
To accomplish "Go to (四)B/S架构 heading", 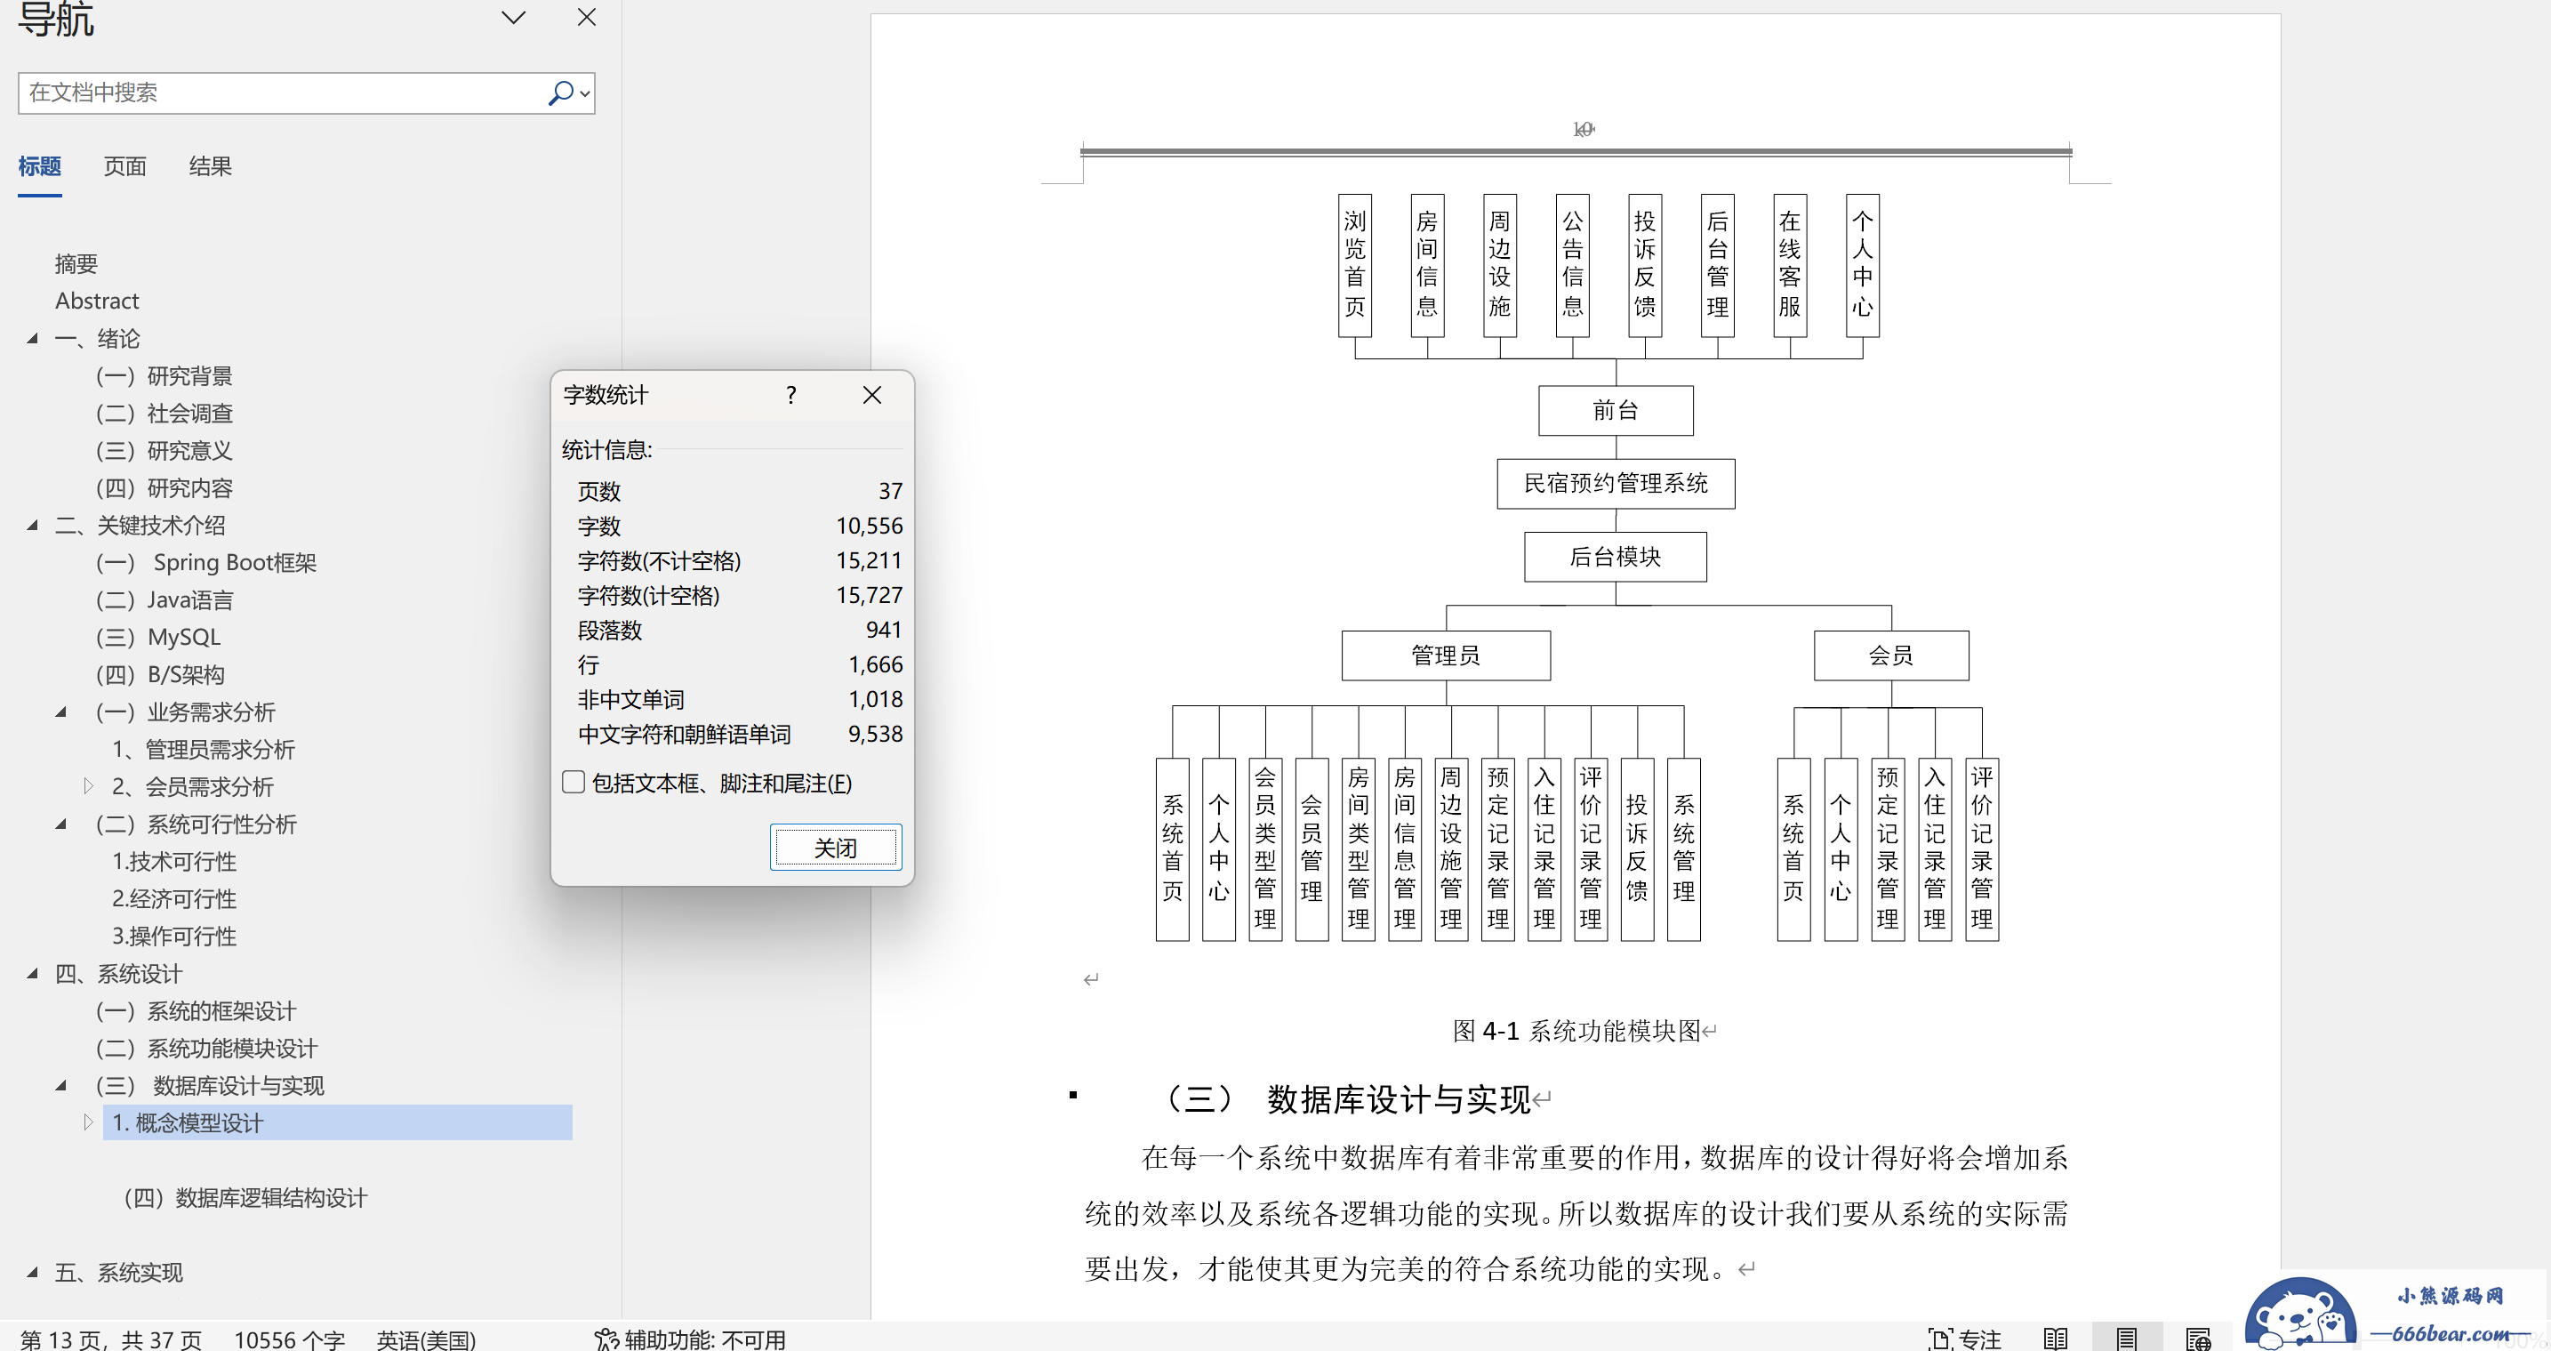I will point(160,674).
